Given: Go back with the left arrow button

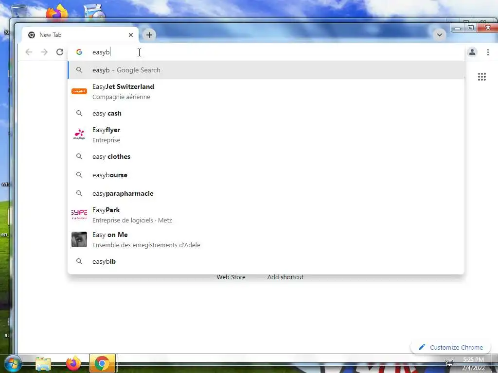Looking at the screenshot, I should [x=29, y=52].
